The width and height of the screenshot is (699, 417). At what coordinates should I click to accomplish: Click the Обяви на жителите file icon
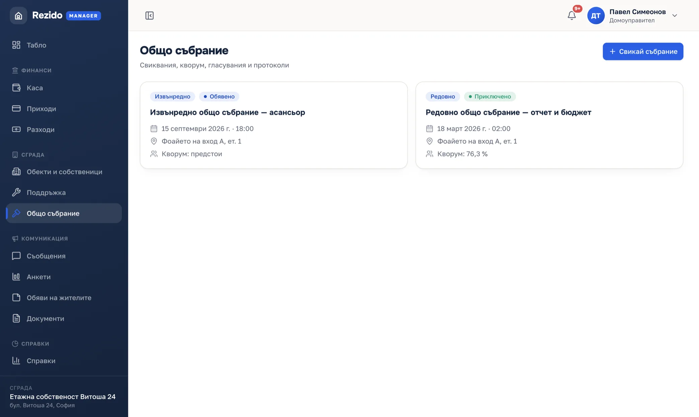tap(16, 297)
